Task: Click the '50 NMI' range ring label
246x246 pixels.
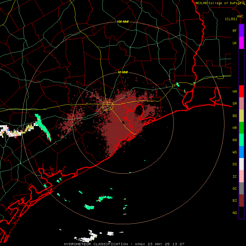Action: 123,72
